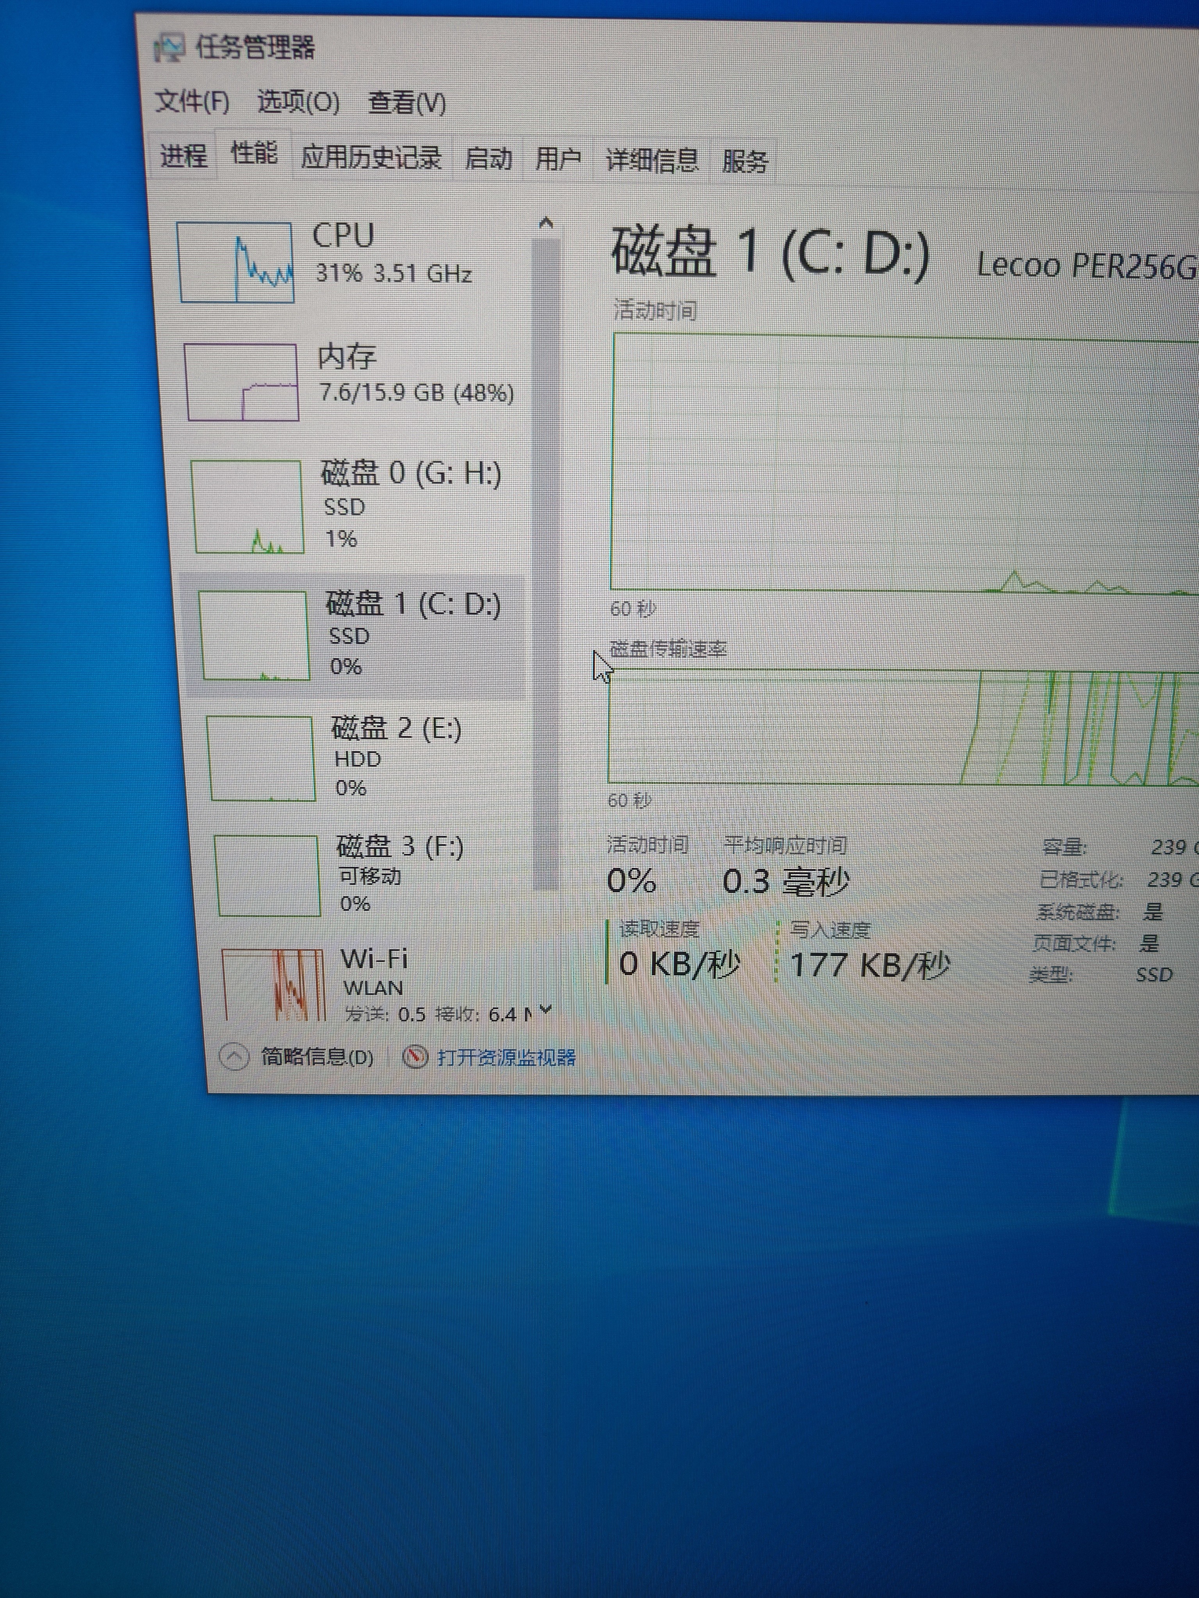The height and width of the screenshot is (1598, 1199).
Task: Click the WLAN label under Wi-Fi
Action: (x=373, y=987)
